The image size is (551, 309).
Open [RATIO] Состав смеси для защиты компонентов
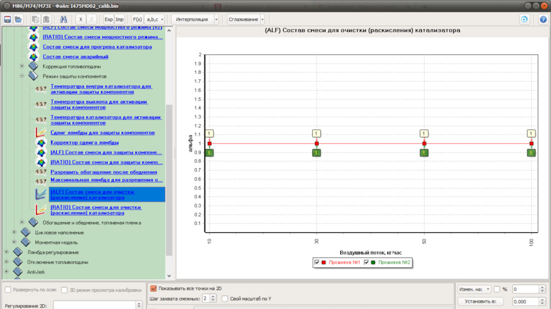pyautogui.click(x=107, y=162)
